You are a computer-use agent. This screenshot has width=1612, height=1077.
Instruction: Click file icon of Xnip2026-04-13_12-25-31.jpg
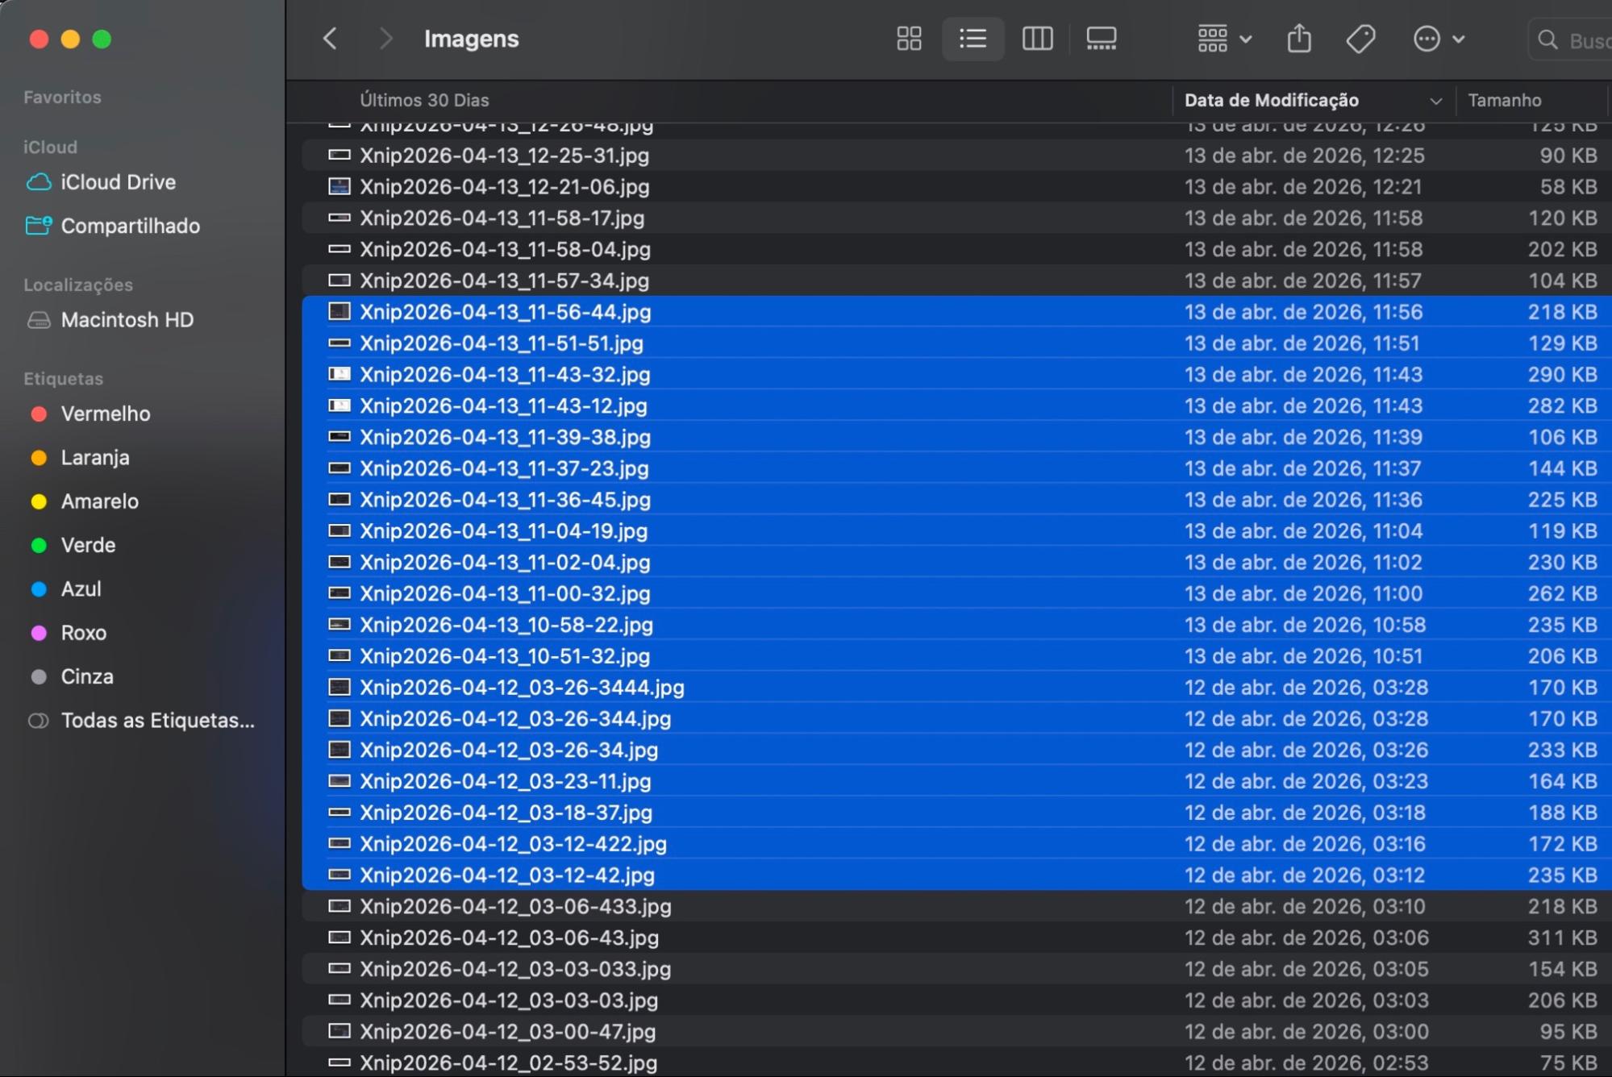click(x=339, y=155)
